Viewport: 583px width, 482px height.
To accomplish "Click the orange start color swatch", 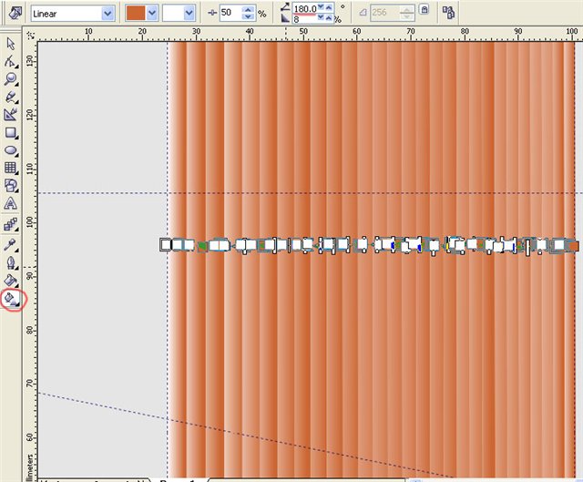I will click(x=136, y=13).
